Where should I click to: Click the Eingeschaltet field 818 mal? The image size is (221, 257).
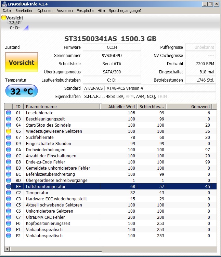[x=200, y=72]
